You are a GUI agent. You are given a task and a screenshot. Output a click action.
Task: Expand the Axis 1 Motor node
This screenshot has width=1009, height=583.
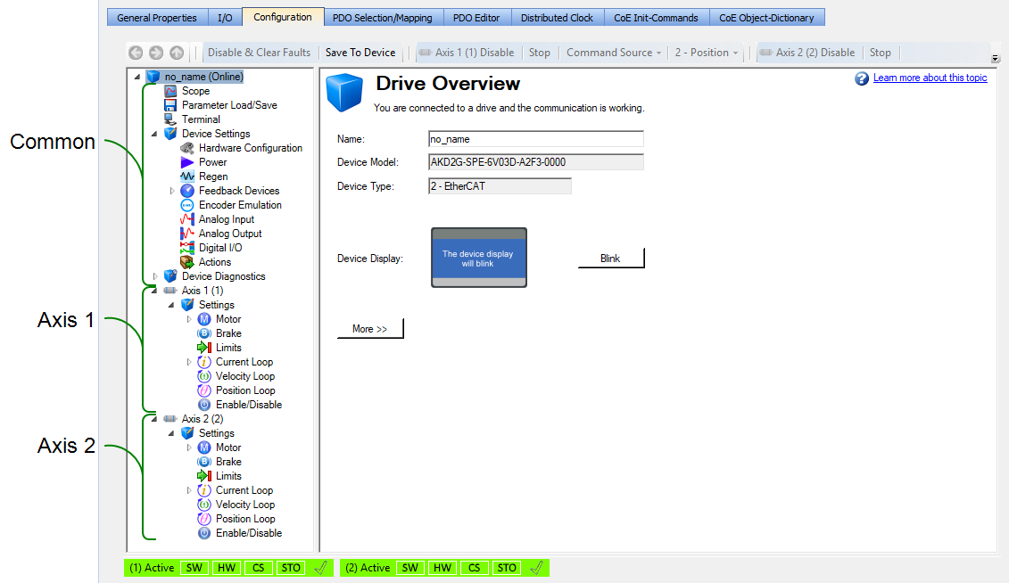188,319
